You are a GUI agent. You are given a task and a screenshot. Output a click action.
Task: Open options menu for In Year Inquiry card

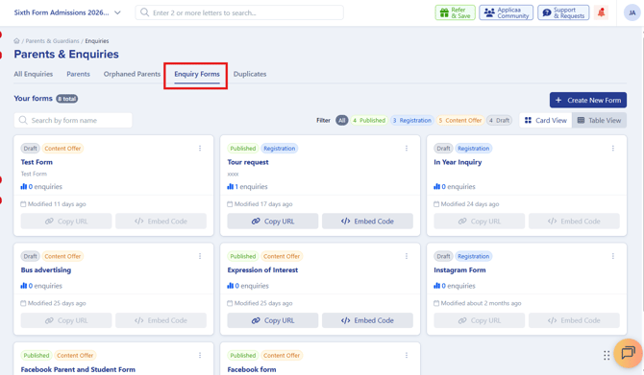[x=613, y=149]
